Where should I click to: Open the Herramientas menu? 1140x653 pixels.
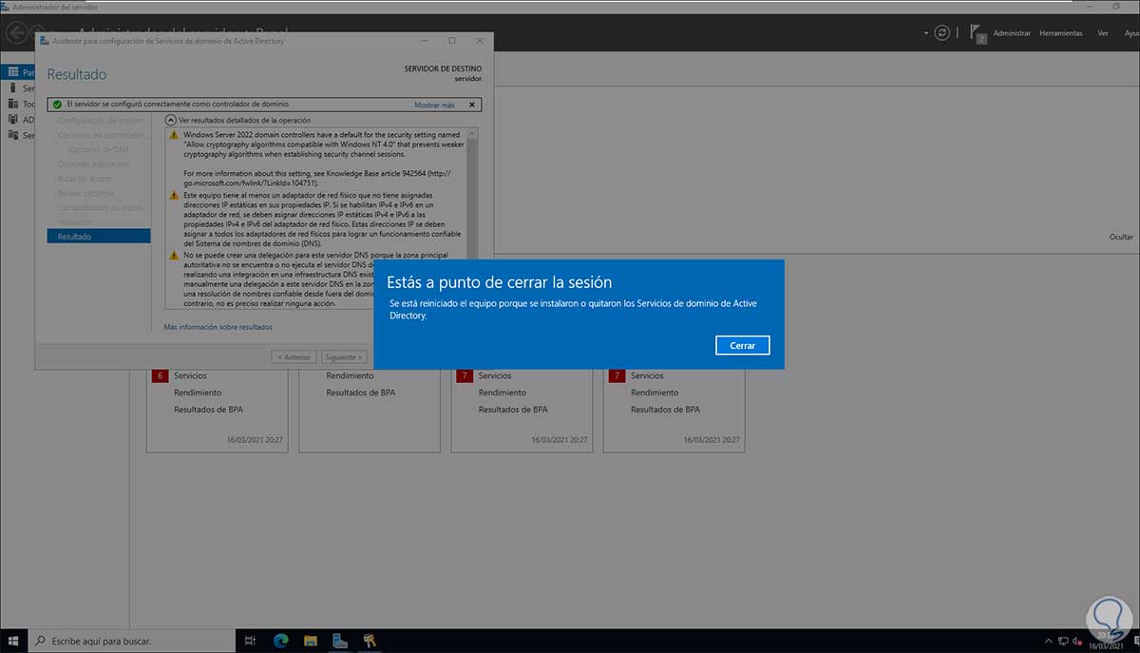pyautogui.click(x=1060, y=33)
